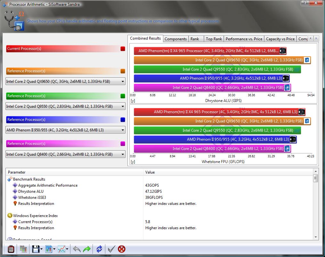The height and width of the screenshot is (257, 325).
Task: Click the results list scroll down arrow
Action: pyautogui.click(x=316, y=237)
